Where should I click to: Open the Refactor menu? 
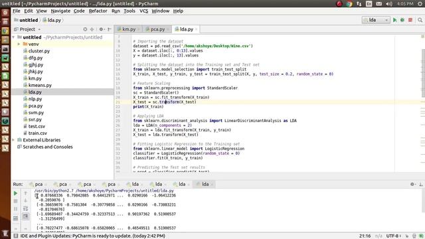pos(98,11)
